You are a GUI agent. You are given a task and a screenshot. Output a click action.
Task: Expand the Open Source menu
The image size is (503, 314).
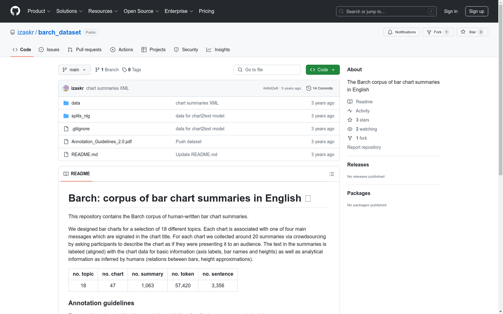click(x=141, y=11)
